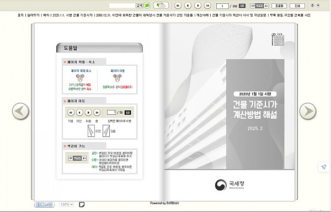
Task: Go to the next page via the toolbar
Action: coord(198,6)
